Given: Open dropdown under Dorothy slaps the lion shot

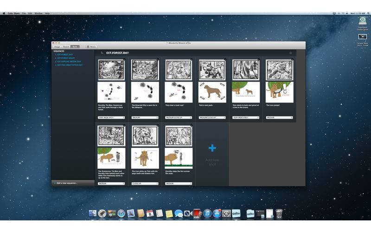Looking at the screenshot, I should tap(179, 184).
